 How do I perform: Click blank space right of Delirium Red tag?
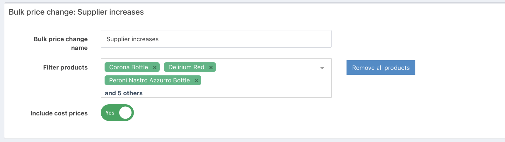[264, 67]
